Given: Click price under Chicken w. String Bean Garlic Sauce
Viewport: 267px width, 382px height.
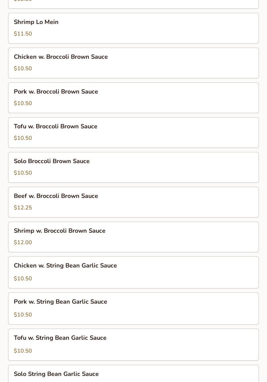Looking at the screenshot, I should click(23, 279).
